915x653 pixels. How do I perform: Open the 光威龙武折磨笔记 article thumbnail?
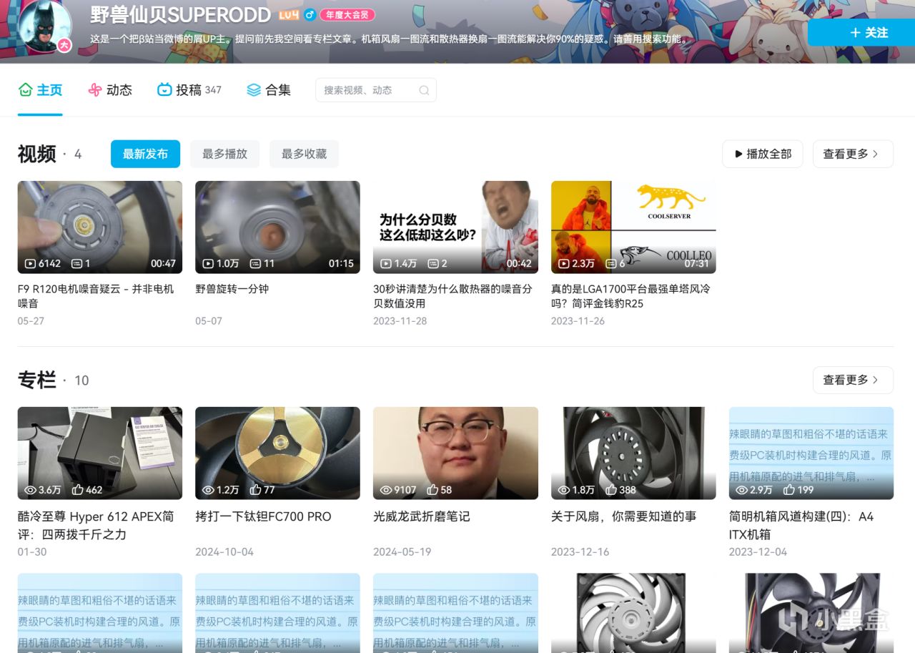point(455,453)
